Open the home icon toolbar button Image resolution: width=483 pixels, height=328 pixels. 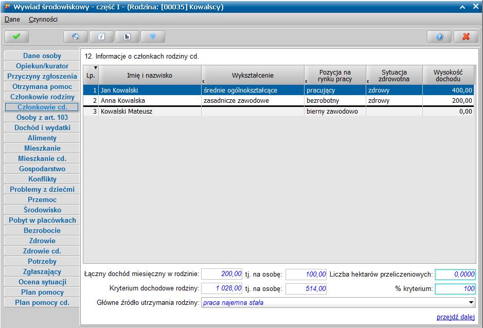[x=76, y=37]
